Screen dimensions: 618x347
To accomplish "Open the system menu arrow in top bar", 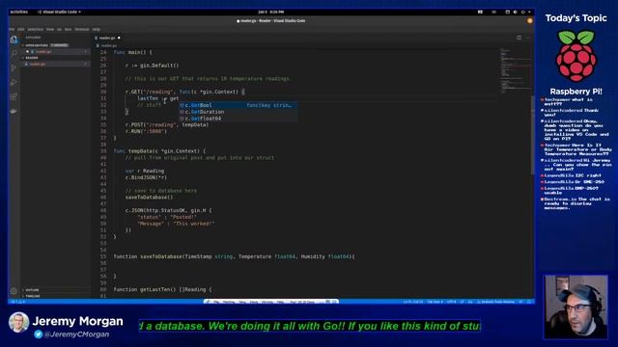I will (529, 13).
